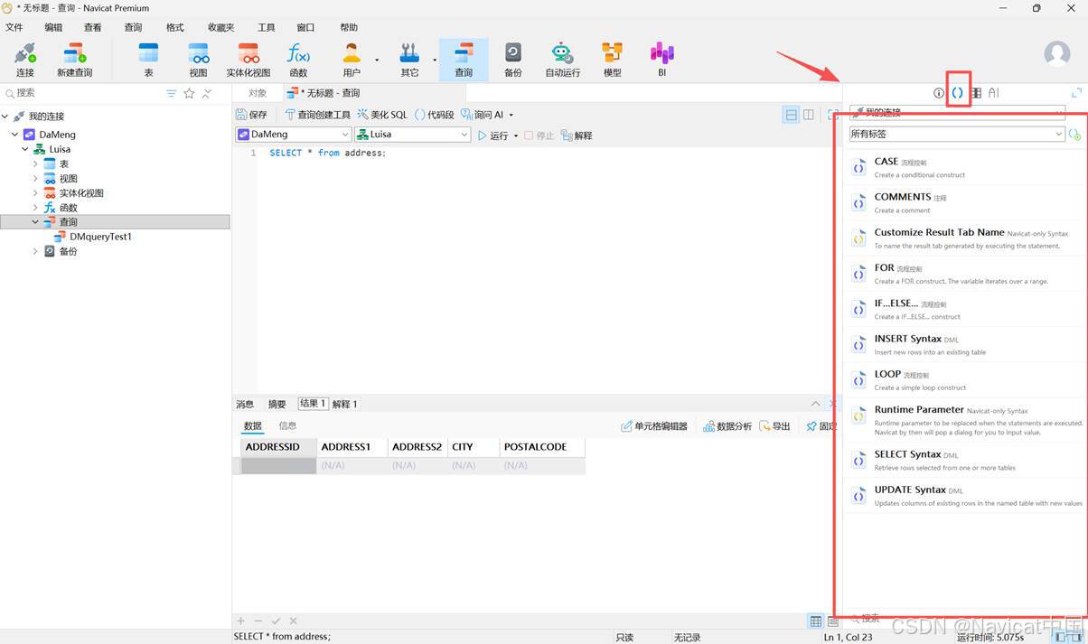Click the full-screen editor icon
Screen dimensions: 1088x644
pos(833,115)
